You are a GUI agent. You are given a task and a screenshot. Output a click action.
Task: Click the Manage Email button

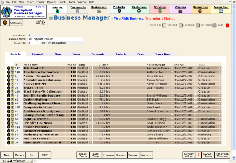pos(208,155)
